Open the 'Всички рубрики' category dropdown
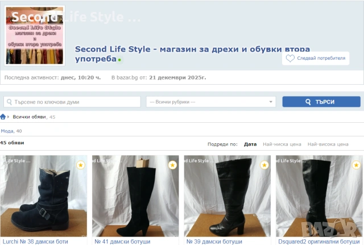This screenshot has width=364, height=245. pyautogui.click(x=210, y=102)
